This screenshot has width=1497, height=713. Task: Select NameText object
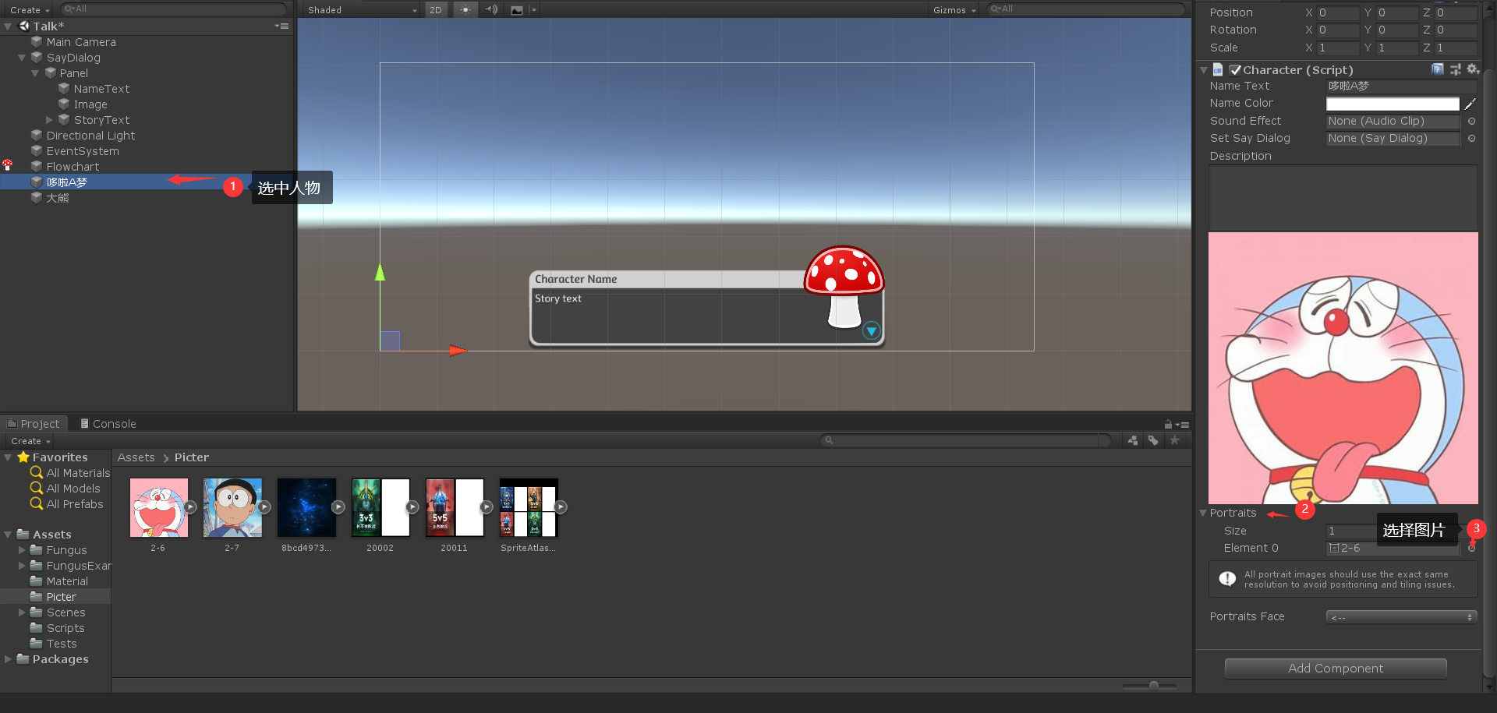click(x=101, y=89)
